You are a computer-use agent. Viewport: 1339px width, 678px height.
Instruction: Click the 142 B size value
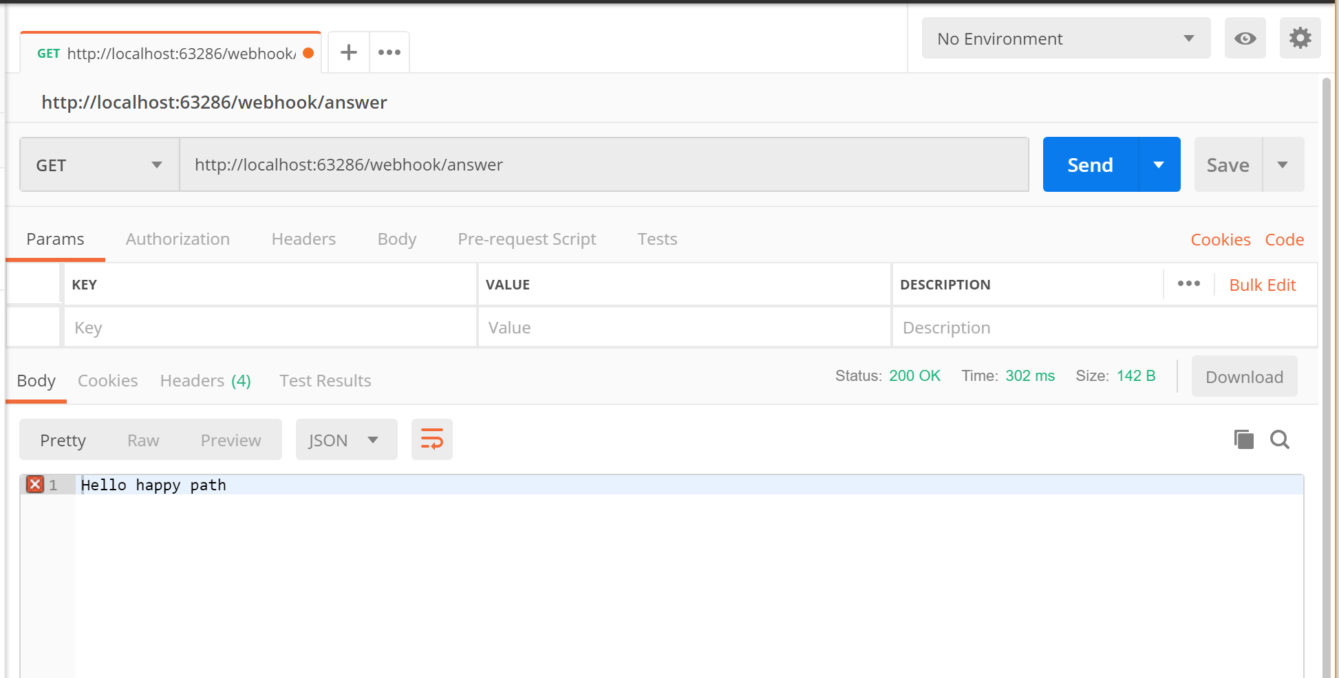[1136, 376]
